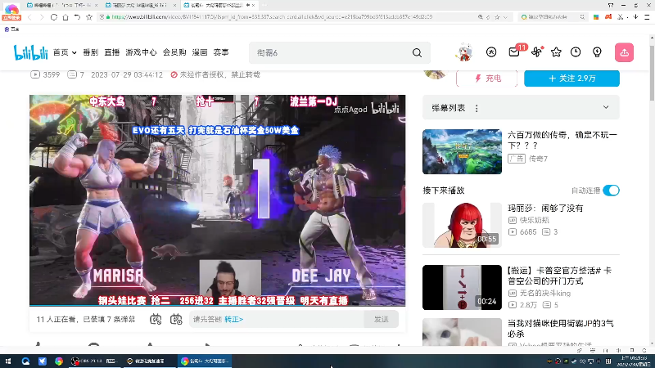Click the browser toolbar search box
The height and width of the screenshot is (368, 655).
553,17
